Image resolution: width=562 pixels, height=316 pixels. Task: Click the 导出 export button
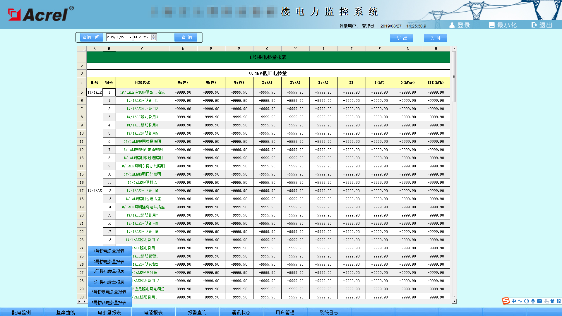(x=402, y=38)
